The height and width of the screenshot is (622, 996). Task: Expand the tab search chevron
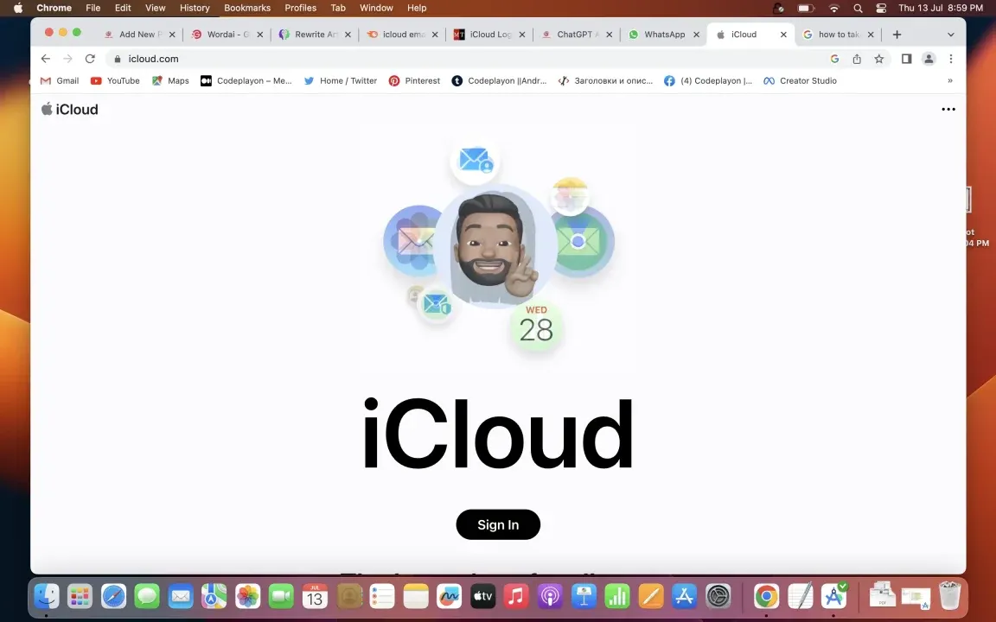click(950, 35)
